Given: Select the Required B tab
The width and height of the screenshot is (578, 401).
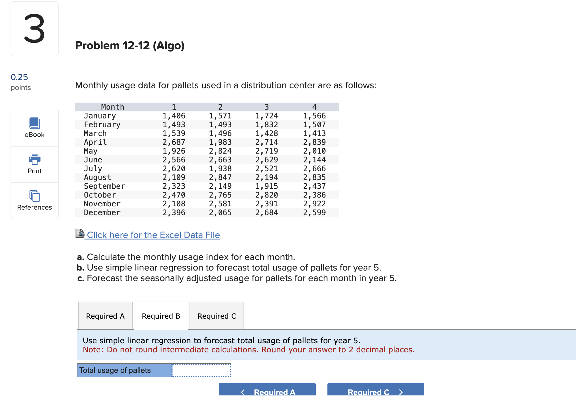Looking at the screenshot, I should (161, 316).
